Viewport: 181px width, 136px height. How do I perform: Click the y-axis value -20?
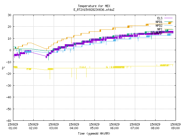coord(9,74)
